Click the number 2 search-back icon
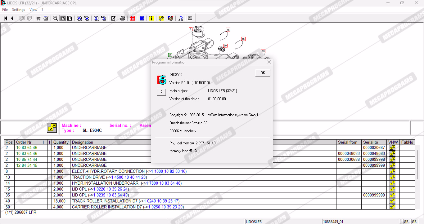The height and width of the screenshot is (224, 424). 104,18
